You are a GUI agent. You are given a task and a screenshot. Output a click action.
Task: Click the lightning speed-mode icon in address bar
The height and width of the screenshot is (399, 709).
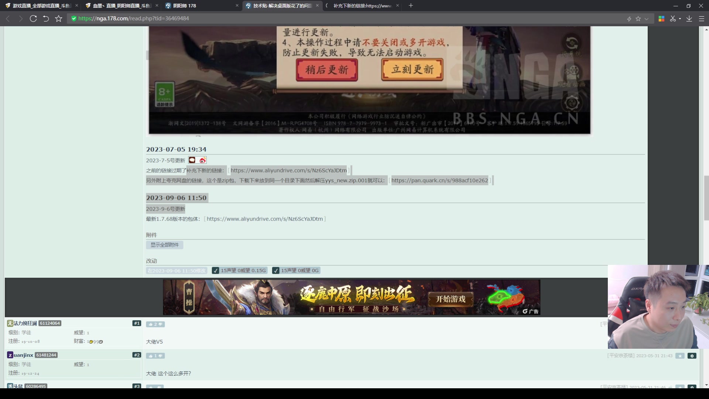click(x=629, y=19)
